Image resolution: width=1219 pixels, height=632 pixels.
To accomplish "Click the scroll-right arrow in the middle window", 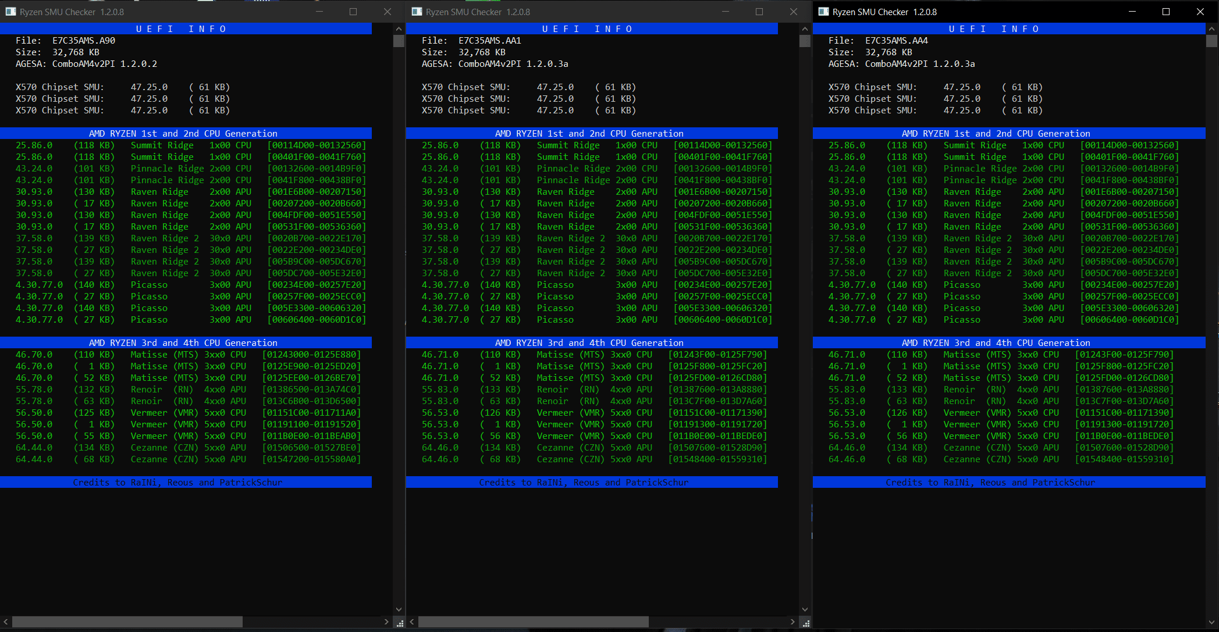I will click(x=793, y=622).
